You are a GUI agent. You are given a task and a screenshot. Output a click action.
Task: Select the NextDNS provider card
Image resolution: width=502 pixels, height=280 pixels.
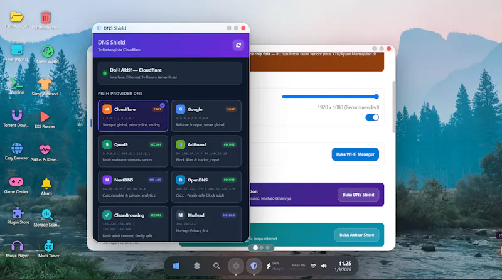coord(133,187)
